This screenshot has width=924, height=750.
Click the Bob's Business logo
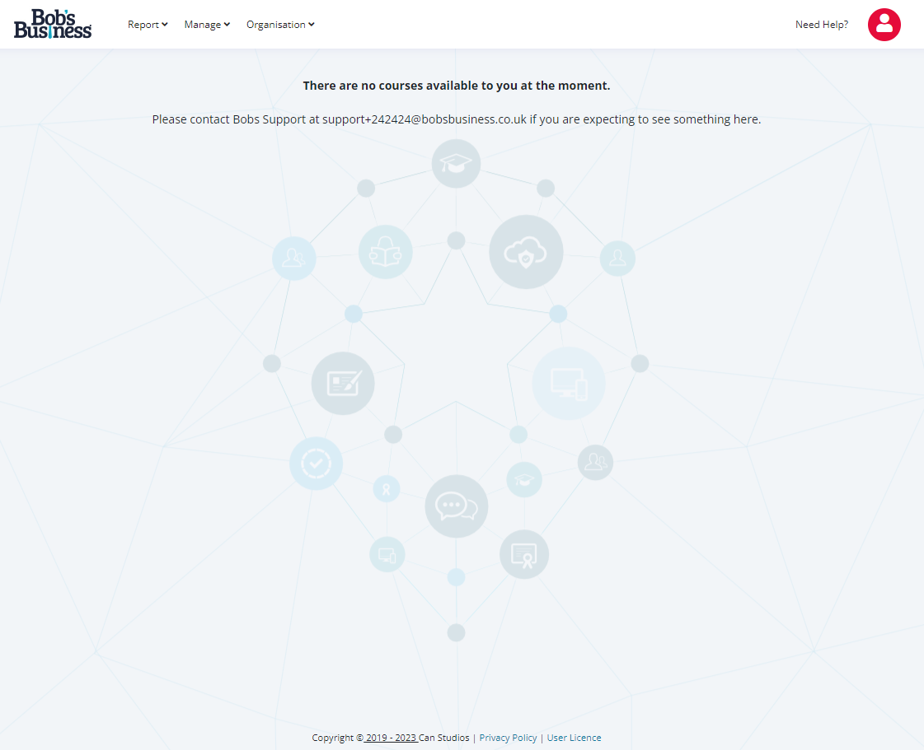[x=53, y=25]
